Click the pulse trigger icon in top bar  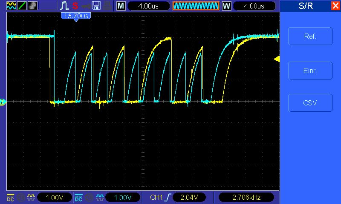[x=64, y=6]
